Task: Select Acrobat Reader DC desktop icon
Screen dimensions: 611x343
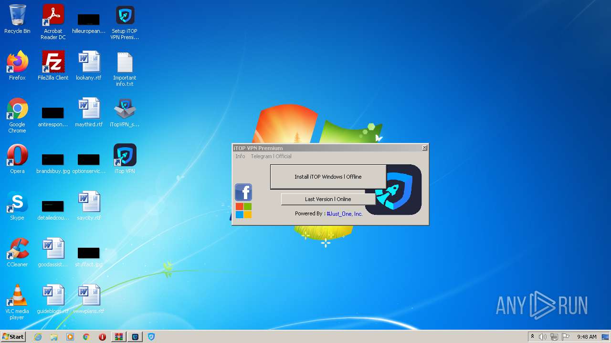Action: coord(53,22)
